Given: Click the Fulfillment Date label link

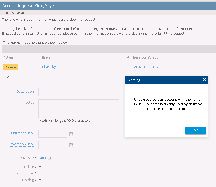Looking at the screenshot, I should click(21, 133).
